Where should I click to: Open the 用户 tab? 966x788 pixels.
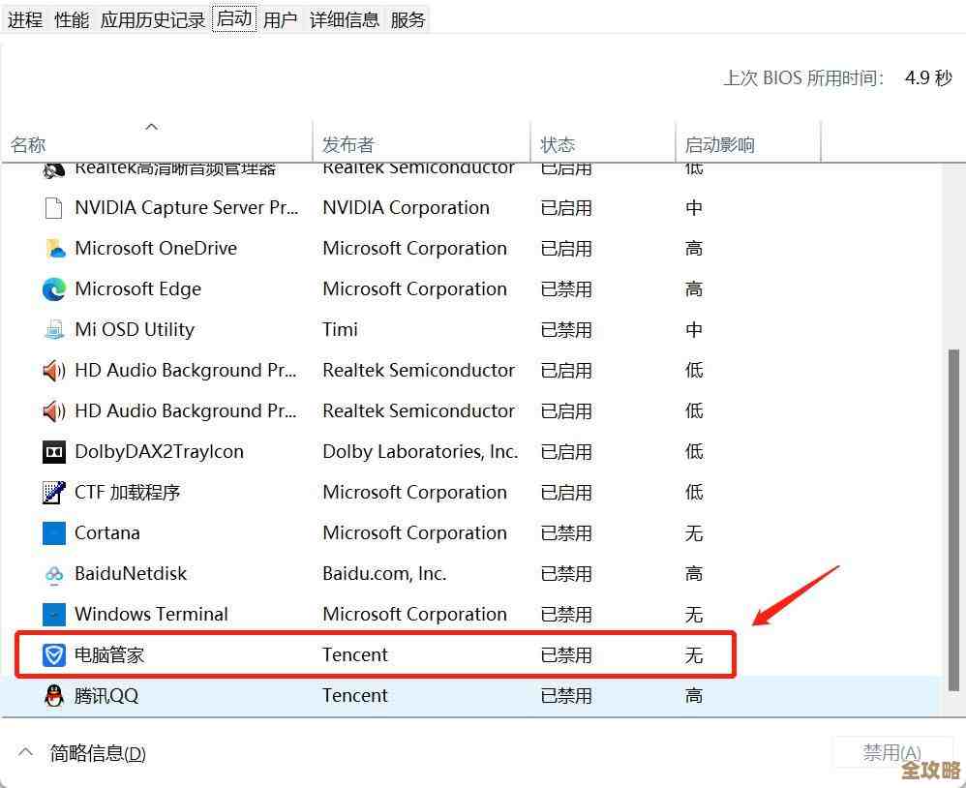pos(280,18)
